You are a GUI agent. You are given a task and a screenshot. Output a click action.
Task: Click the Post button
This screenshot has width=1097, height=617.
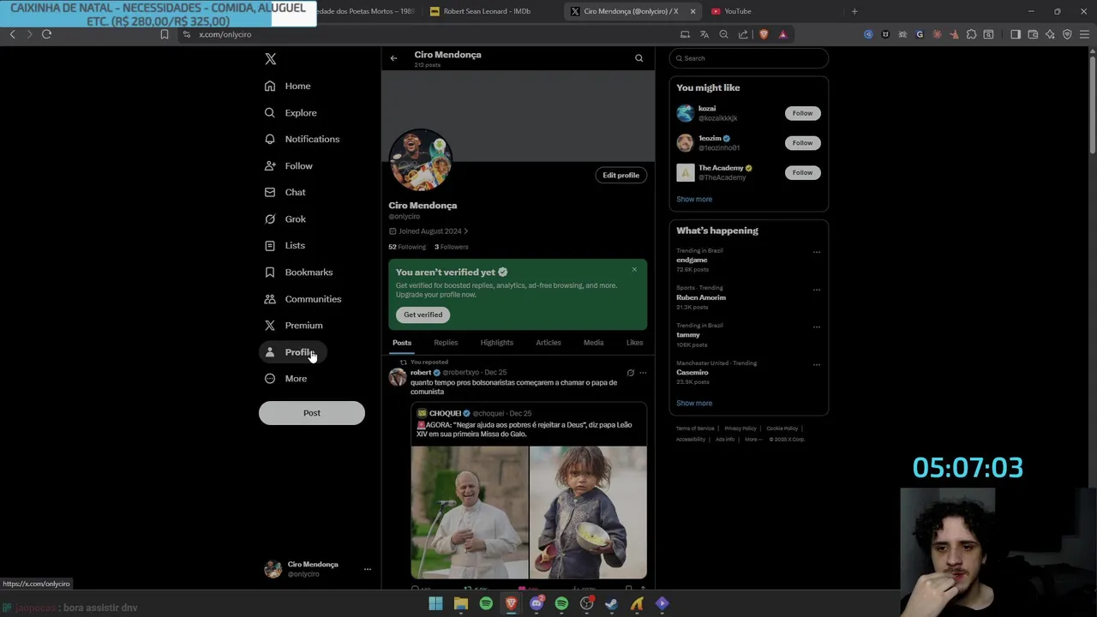coord(312,413)
